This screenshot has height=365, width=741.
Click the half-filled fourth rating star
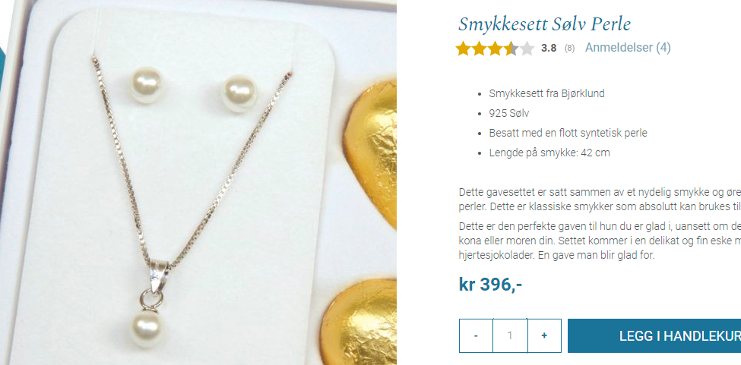(511, 48)
